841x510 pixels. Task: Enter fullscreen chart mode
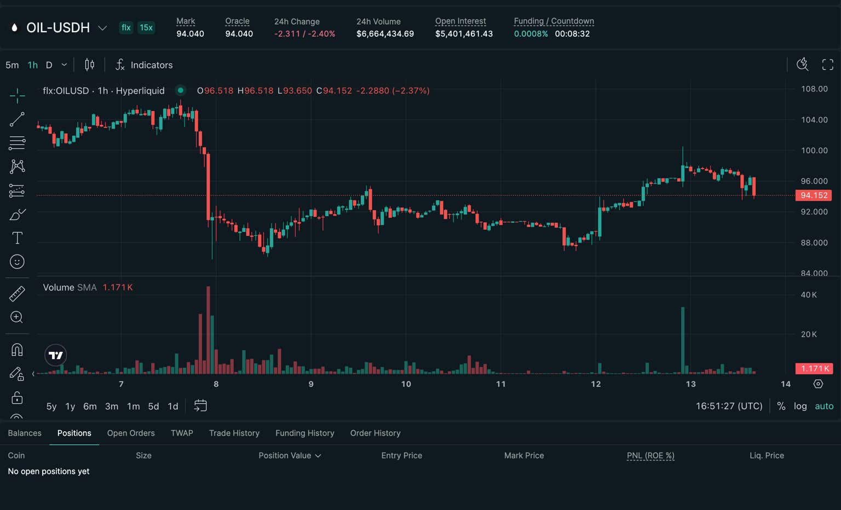tap(827, 65)
